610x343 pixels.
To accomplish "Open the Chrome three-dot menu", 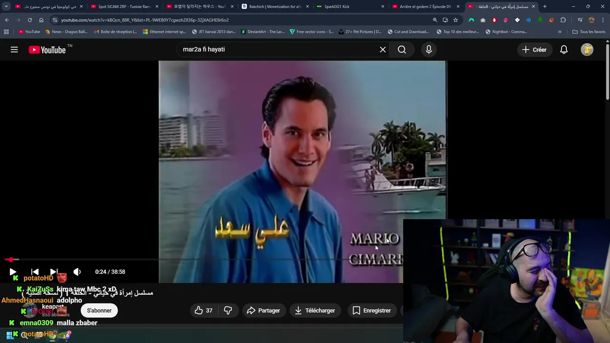I will 603,20.
